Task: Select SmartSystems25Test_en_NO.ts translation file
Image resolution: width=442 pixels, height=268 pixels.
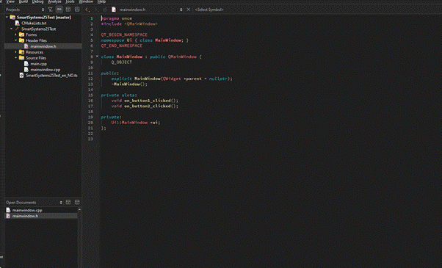Action: click(x=51, y=76)
